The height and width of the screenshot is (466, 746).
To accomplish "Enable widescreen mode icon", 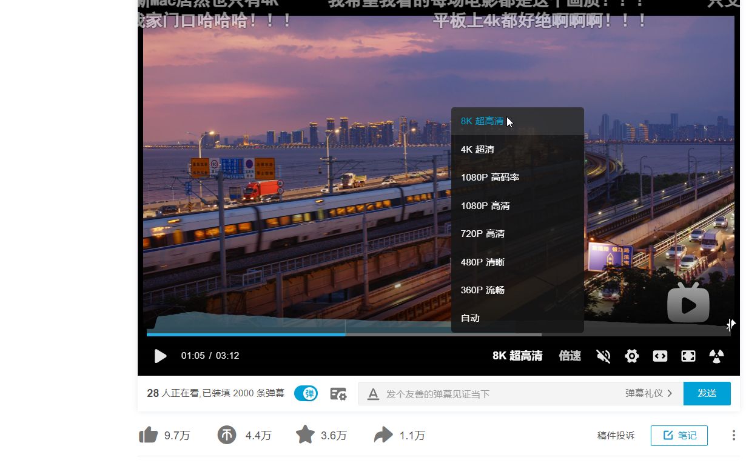I will (660, 356).
